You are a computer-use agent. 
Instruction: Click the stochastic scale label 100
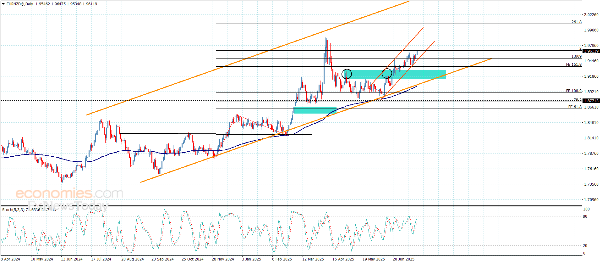[x=586, y=209]
